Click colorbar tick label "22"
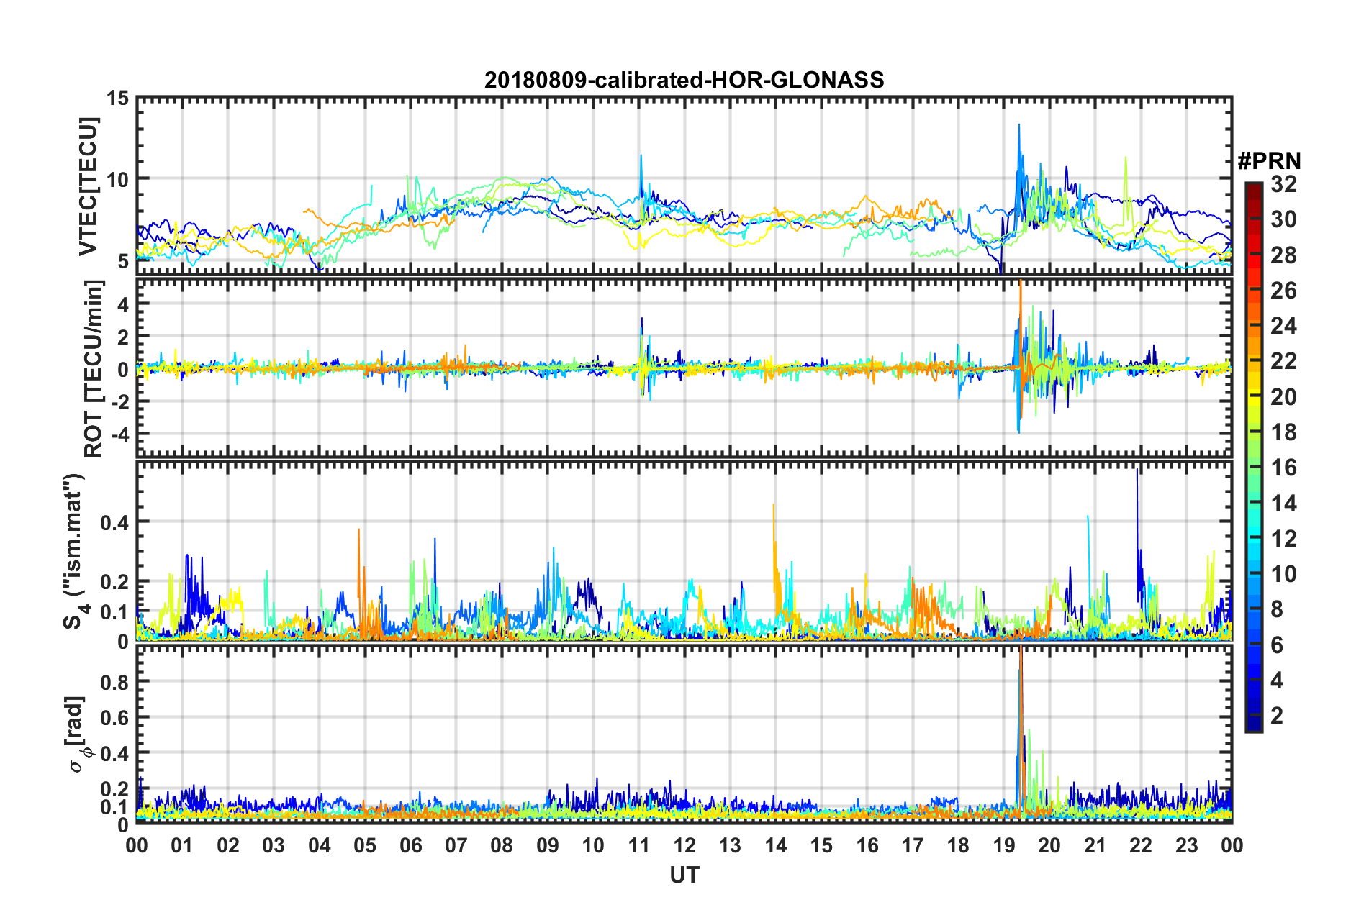This screenshot has width=1369, height=915. 1283,361
